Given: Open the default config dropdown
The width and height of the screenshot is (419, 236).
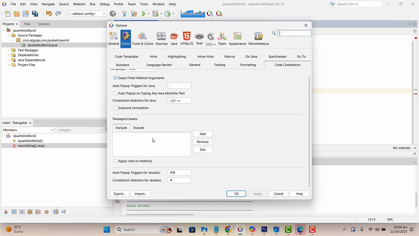Looking at the screenshot, I should (88, 14).
